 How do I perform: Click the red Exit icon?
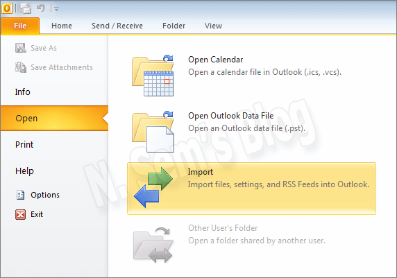(21, 214)
